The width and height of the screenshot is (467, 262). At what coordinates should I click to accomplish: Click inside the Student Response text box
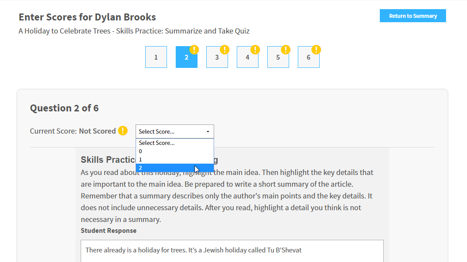tap(232, 251)
